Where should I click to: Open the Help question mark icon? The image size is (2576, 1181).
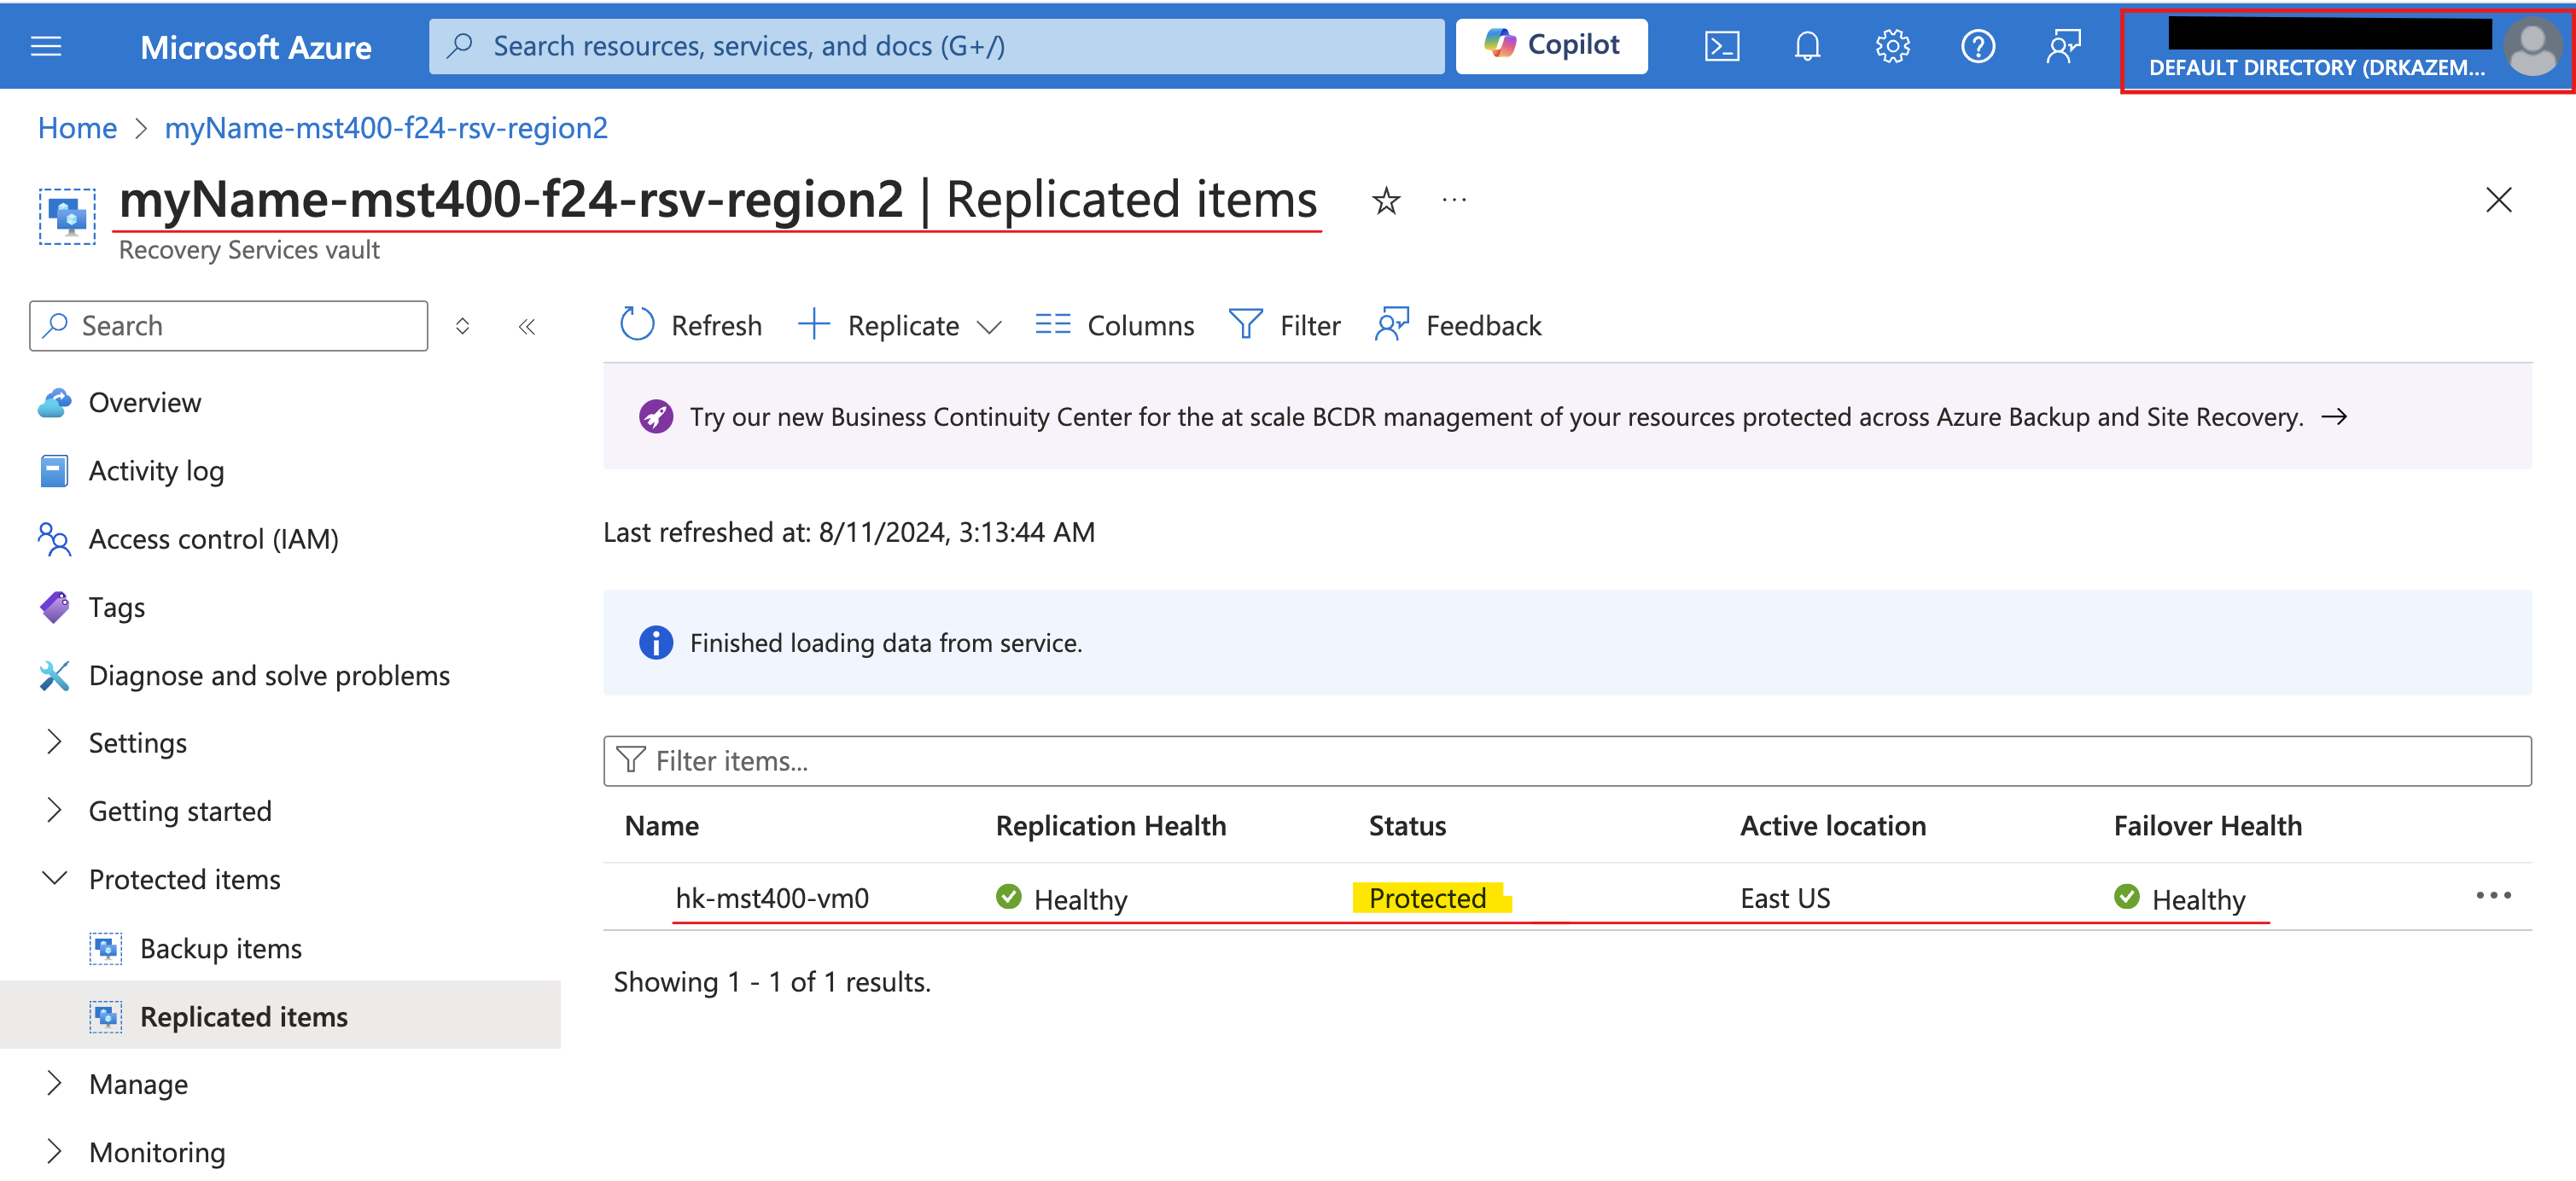[1977, 46]
